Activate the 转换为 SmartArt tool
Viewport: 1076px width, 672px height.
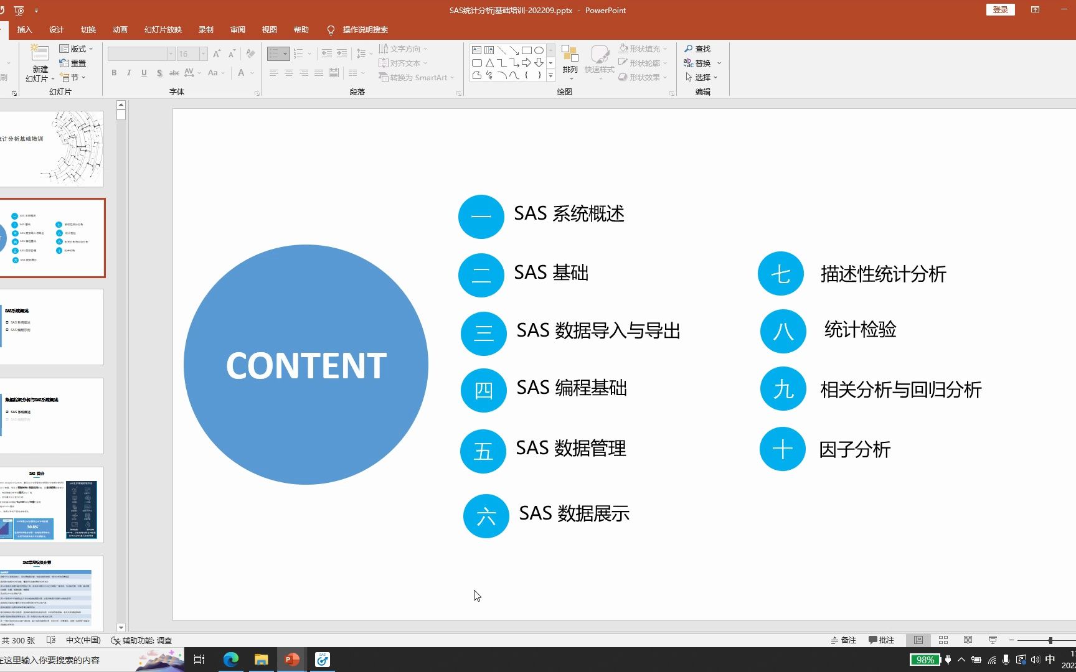(413, 77)
